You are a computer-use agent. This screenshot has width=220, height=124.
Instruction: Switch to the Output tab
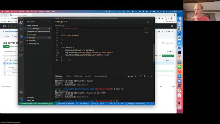click(x=88, y=76)
